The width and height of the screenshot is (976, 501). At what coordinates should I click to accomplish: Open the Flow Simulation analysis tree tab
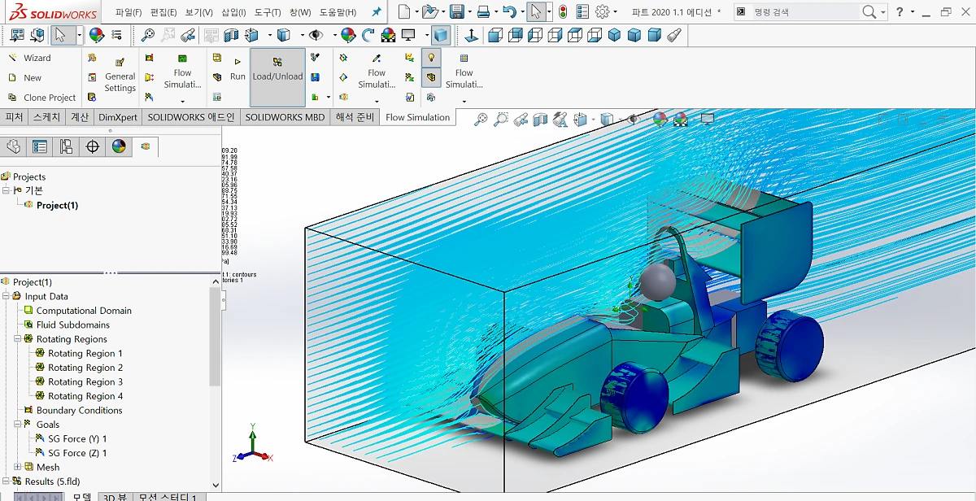[x=146, y=146]
